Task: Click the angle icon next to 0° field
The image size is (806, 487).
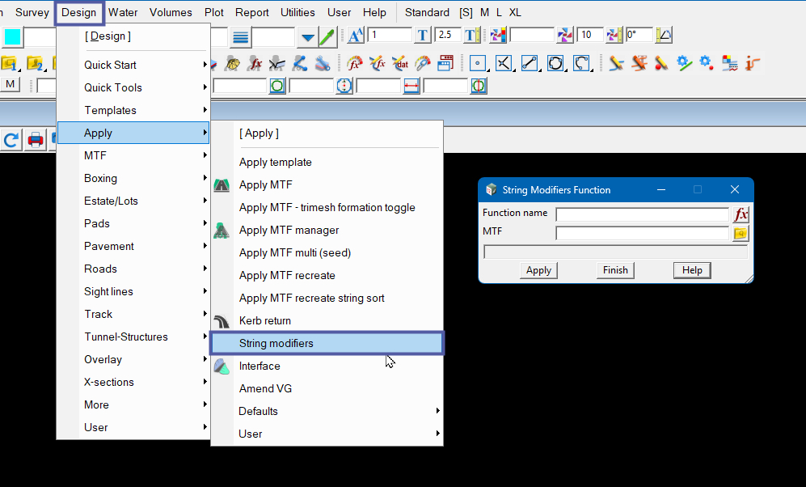Action: (664, 36)
